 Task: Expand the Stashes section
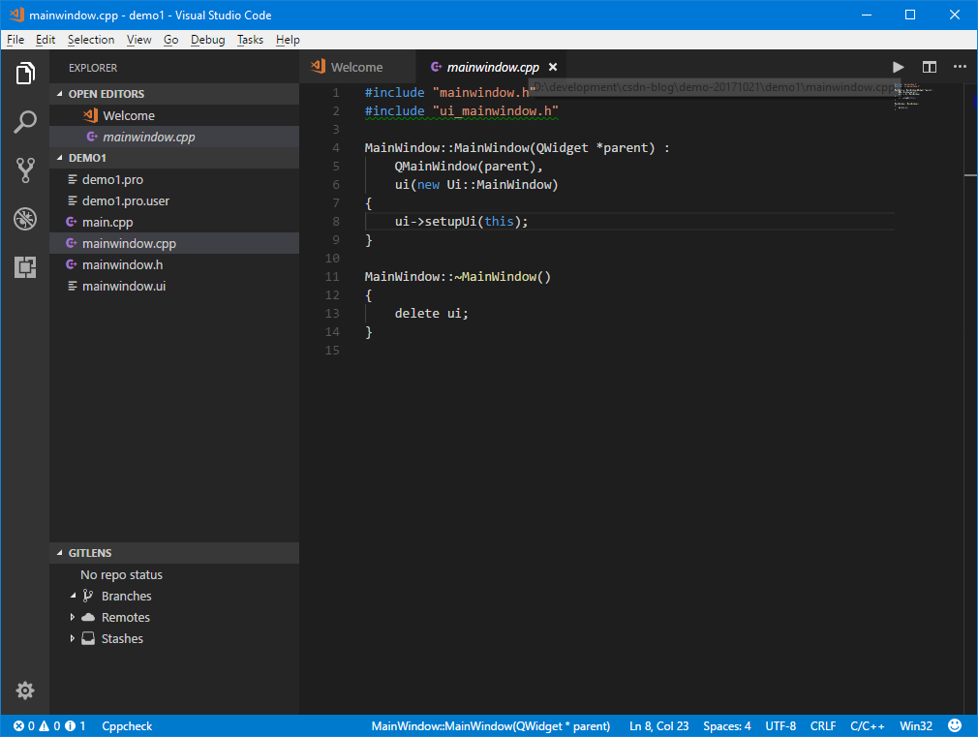pyautogui.click(x=72, y=638)
